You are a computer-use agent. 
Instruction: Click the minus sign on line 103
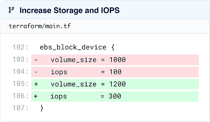click(x=36, y=60)
